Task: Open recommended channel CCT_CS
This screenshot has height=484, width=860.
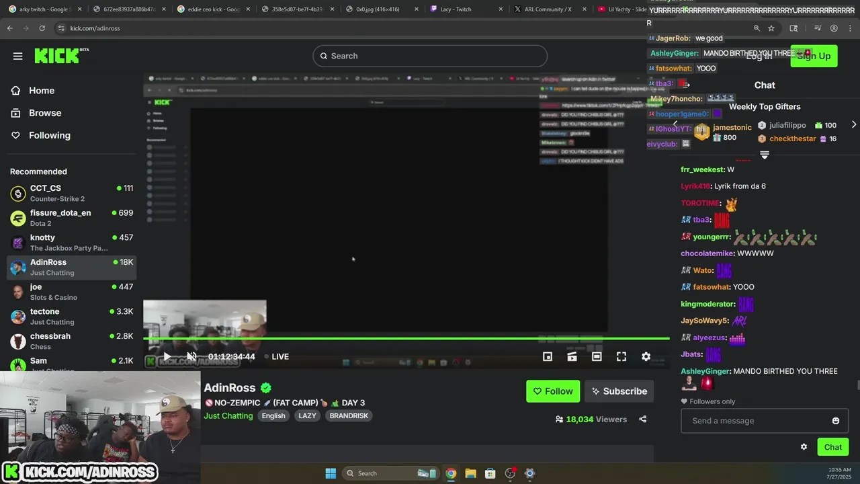Action: point(71,194)
